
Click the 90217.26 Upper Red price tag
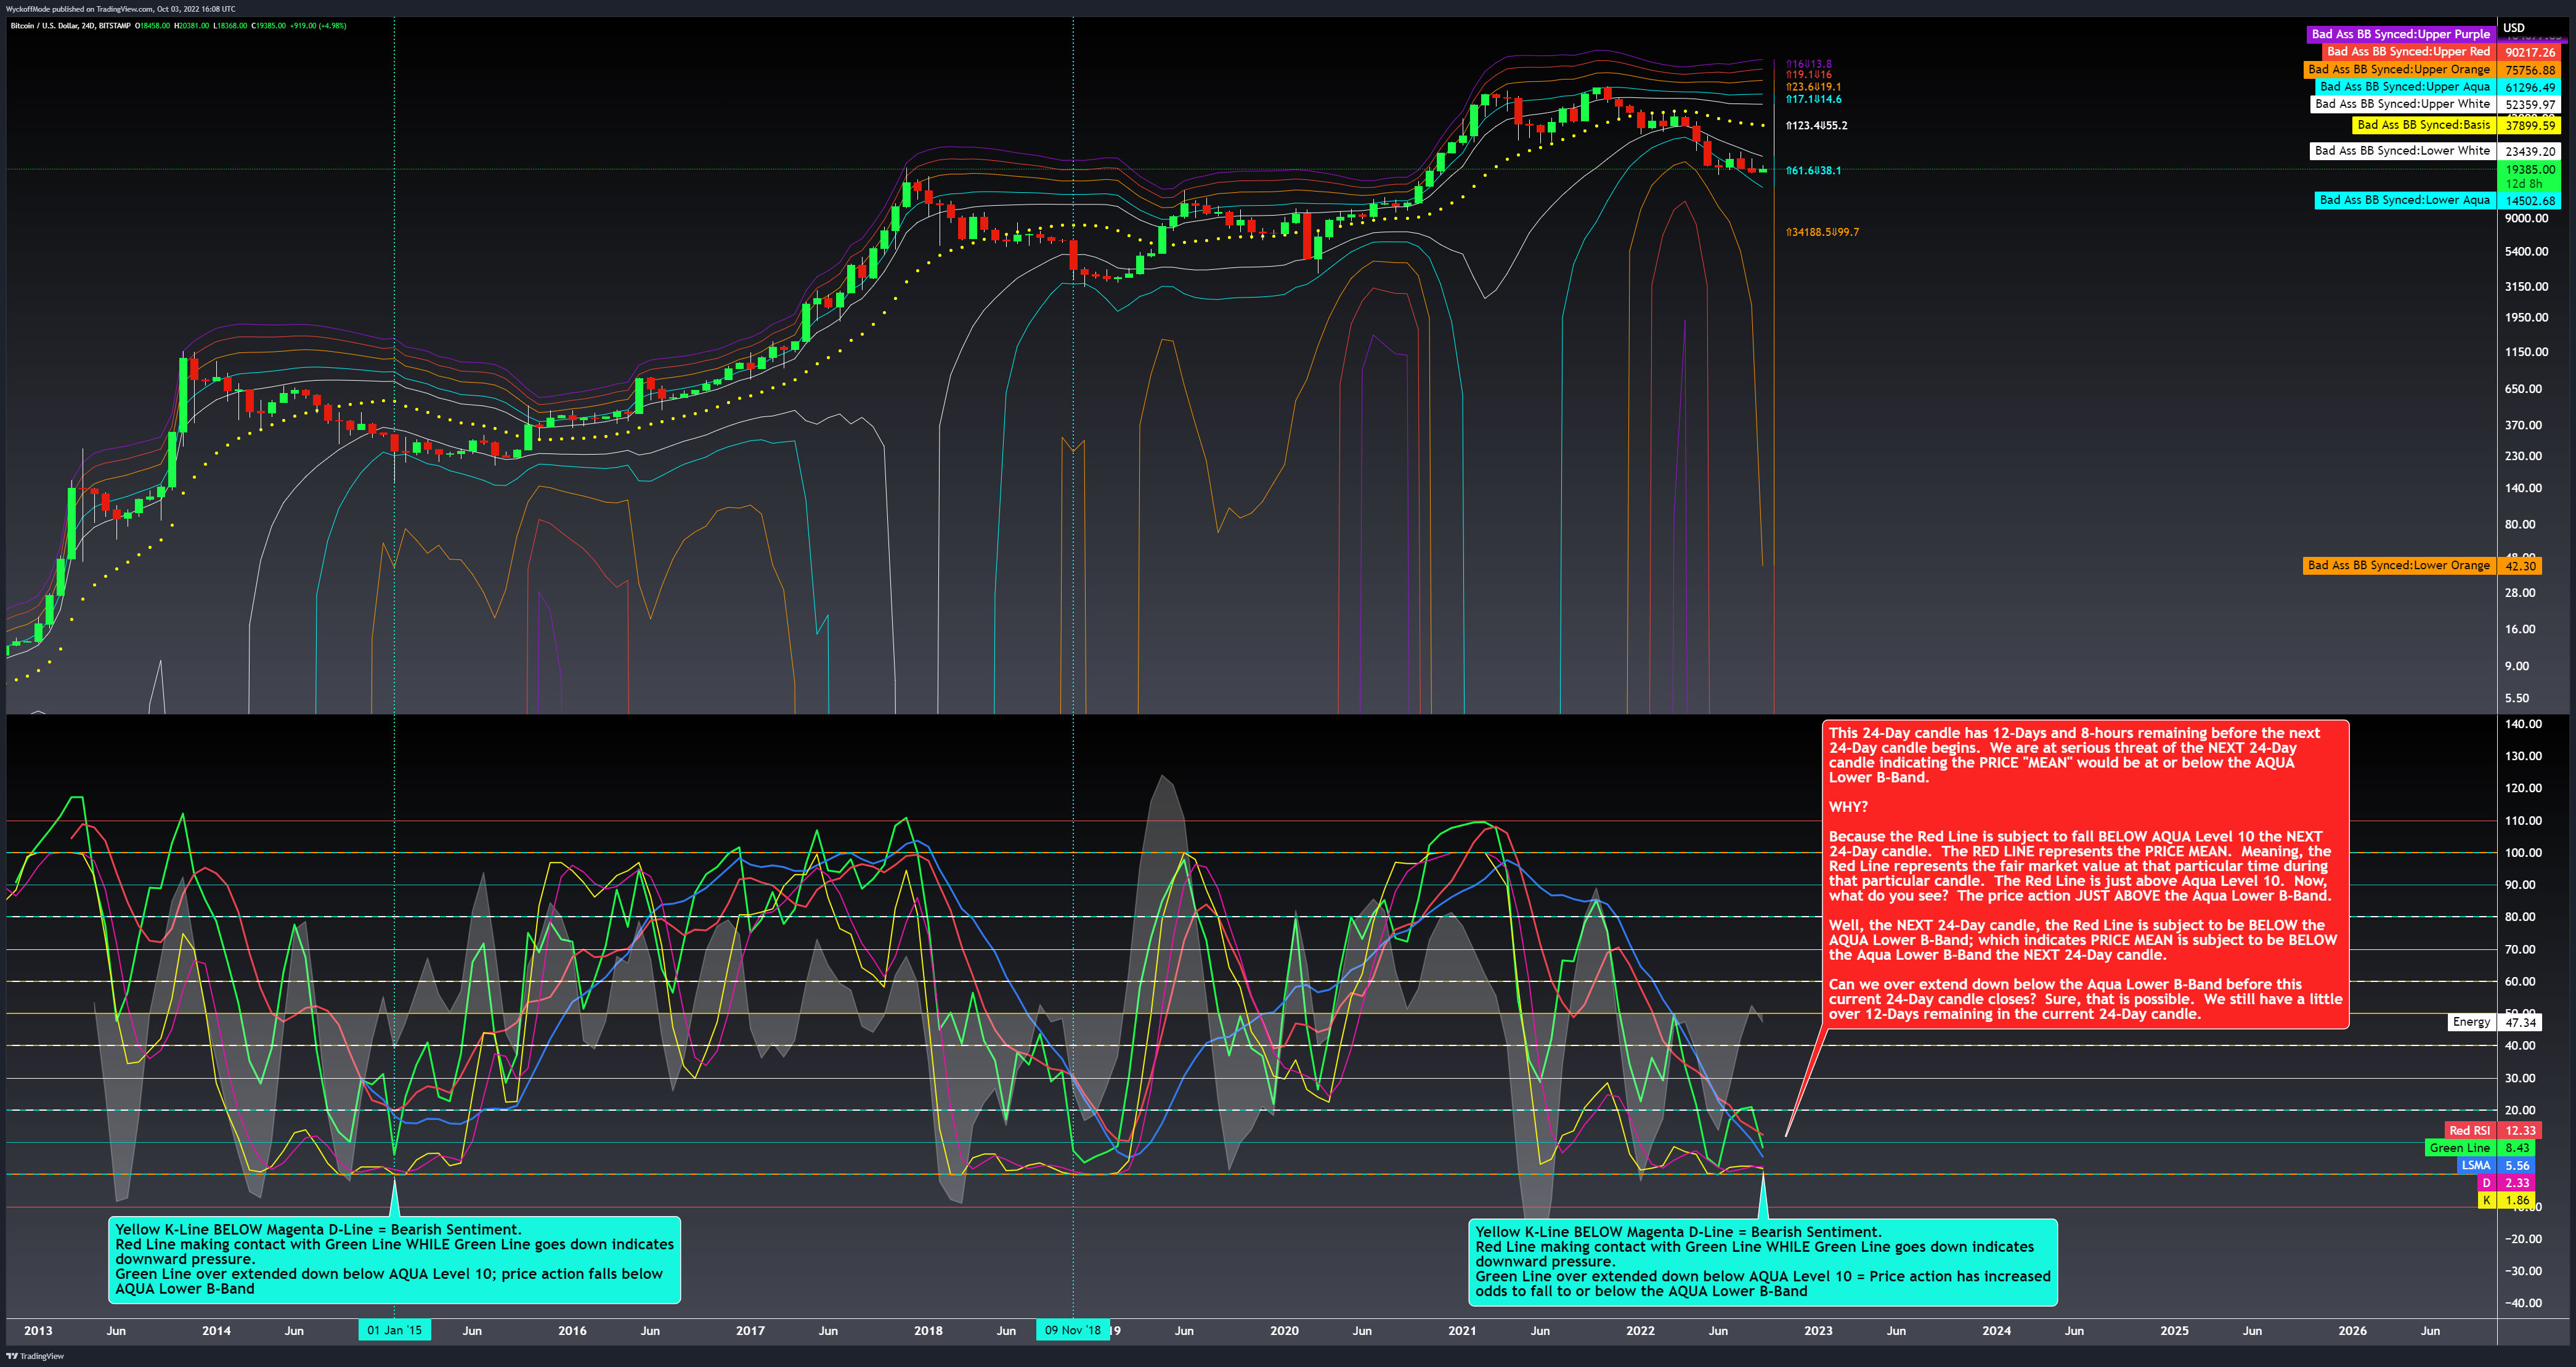tap(2530, 53)
